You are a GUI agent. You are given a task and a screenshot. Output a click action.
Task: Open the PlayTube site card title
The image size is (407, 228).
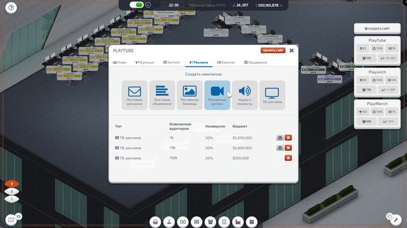point(377,41)
